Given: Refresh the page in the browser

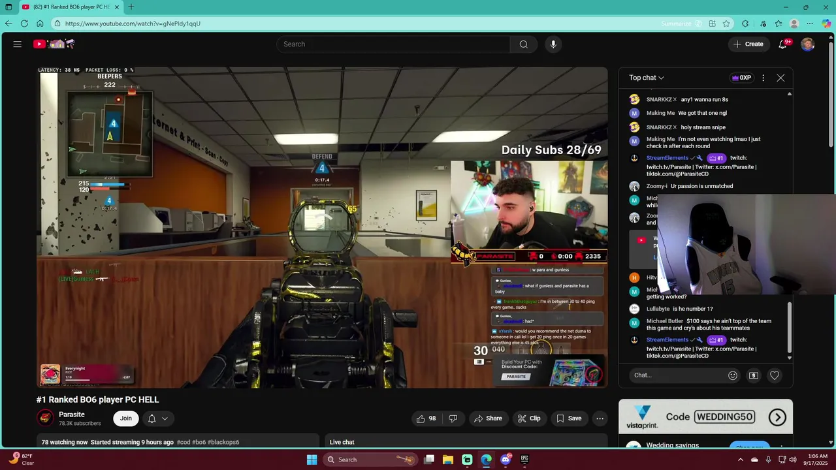Looking at the screenshot, I should coord(24,23).
